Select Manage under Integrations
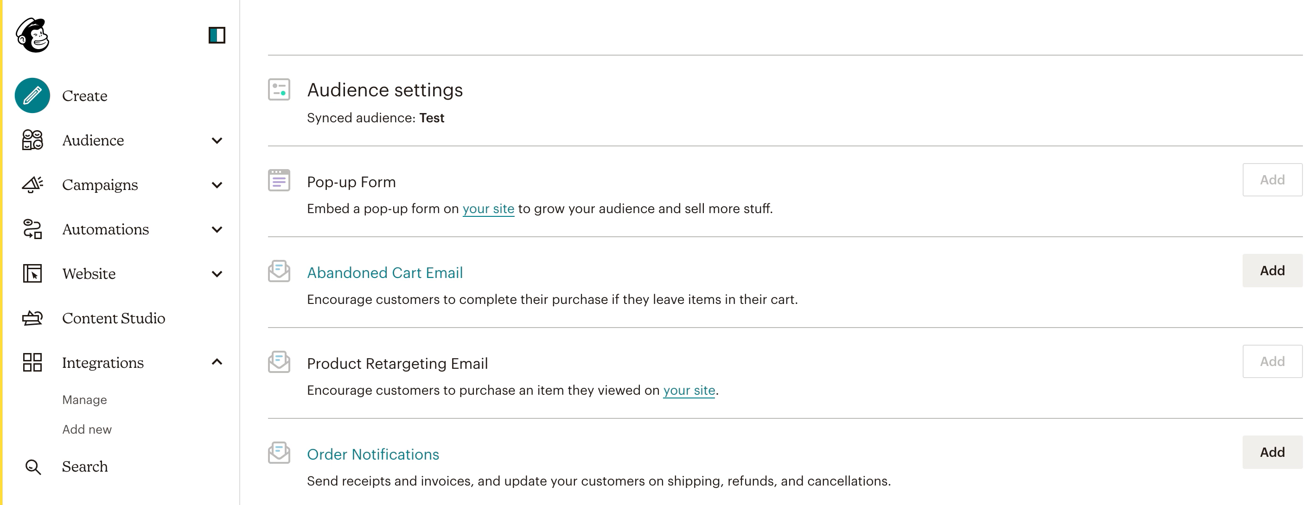Viewport: 1315px width, 505px height. [85, 400]
